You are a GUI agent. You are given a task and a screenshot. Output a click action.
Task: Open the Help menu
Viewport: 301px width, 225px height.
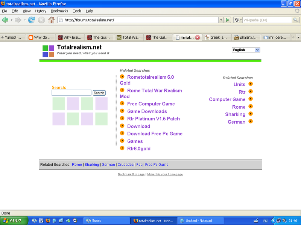click(x=89, y=11)
